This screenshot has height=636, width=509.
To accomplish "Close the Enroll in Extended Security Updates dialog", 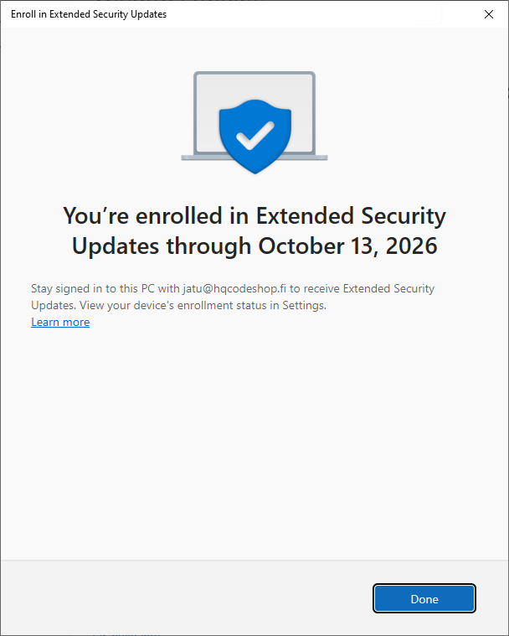I will coord(489,14).
